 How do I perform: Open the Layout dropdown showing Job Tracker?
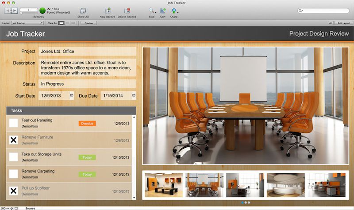click(x=27, y=22)
